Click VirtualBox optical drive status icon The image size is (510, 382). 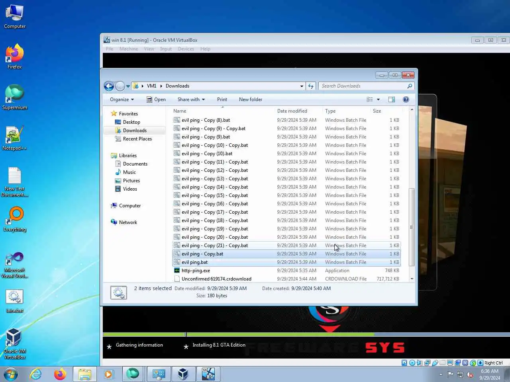412,363
